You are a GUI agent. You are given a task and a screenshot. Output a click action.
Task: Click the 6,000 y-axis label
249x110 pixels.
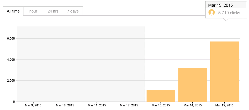pos(11,38)
